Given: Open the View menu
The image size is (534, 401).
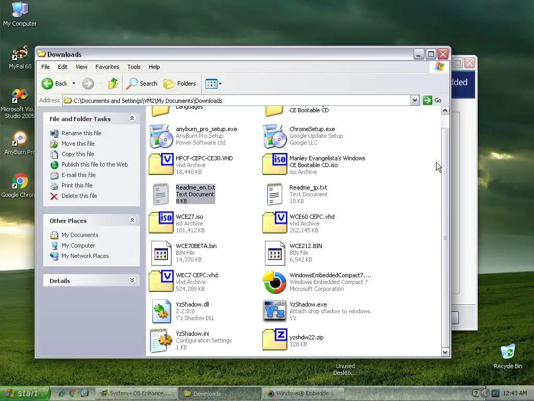Looking at the screenshot, I should coord(81,67).
